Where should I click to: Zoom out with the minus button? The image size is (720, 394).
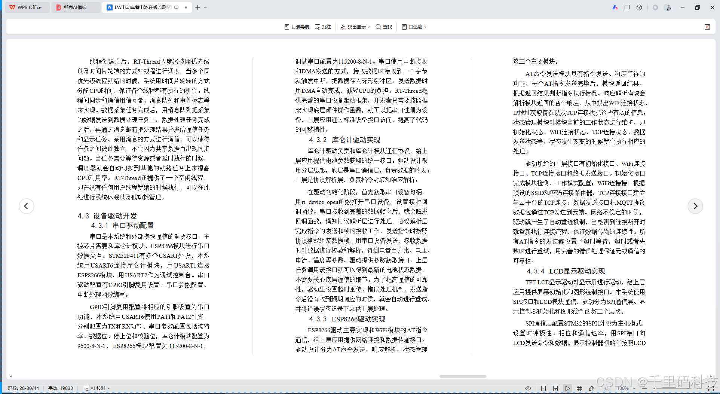tap(644, 388)
